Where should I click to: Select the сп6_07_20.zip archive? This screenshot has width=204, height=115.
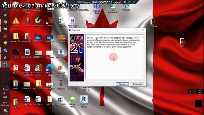pos(39,85)
